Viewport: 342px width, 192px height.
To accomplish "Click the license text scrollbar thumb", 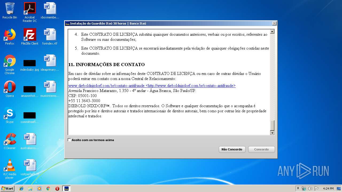I will pos(272,125).
